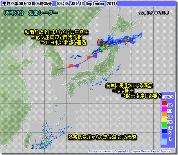The width and height of the screenshot is (178, 155).
Task: Click the red semicircle mid Sea of Japan
Action: [x=89, y=57]
